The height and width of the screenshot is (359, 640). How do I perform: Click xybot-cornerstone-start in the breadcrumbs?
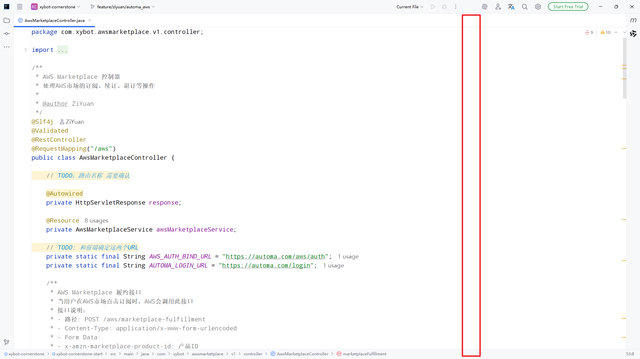pyautogui.click(x=77, y=354)
